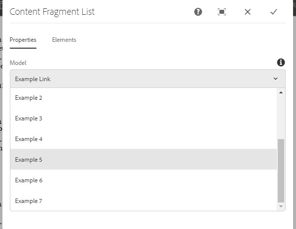The image size is (296, 229).
Task: Select the highlighted Example 5 option
Action: 143,159
